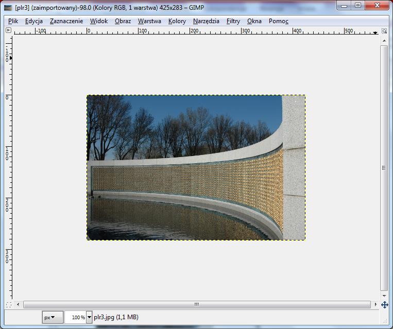Image resolution: width=393 pixels, height=329 pixels.
Task: Open the Okna menu
Action: pyautogui.click(x=254, y=21)
